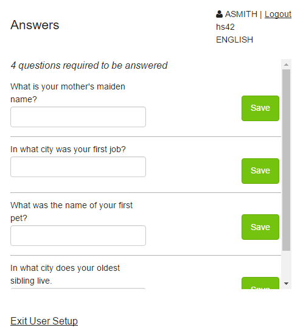Click the "In what city was your first job?" label
The width and height of the screenshot is (303, 336).
(x=68, y=149)
